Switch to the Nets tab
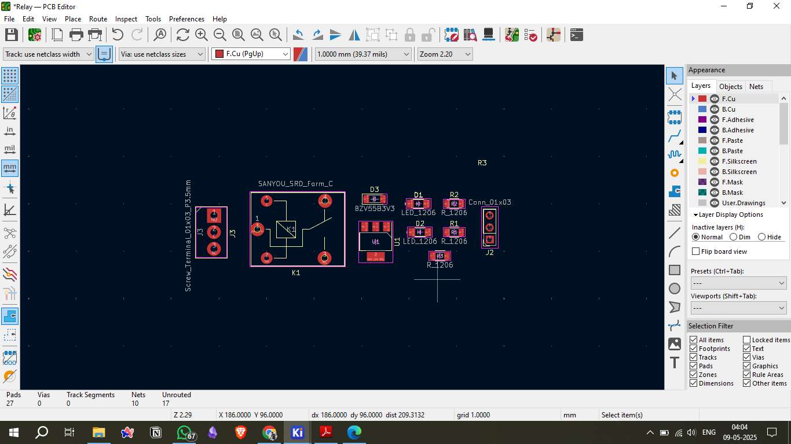 tap(756, 86)
